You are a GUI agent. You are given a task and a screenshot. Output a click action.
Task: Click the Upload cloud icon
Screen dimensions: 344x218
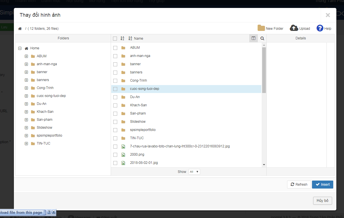(x=294, y=28)
